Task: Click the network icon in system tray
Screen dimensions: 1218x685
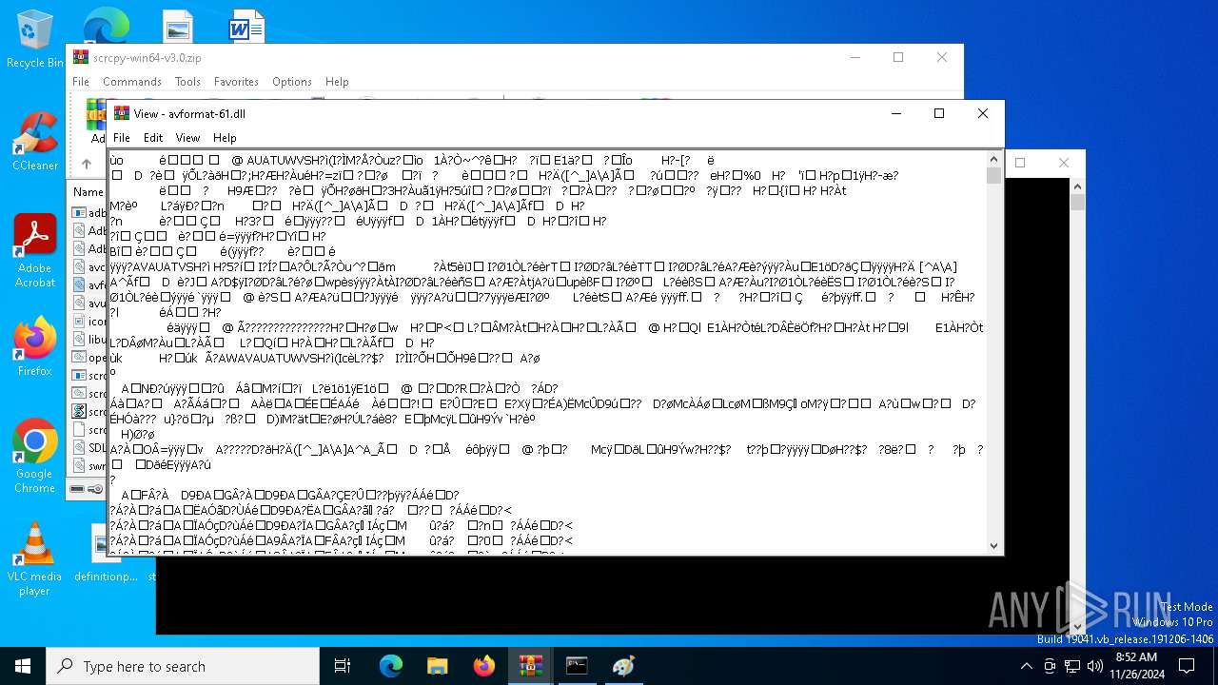Action: (x=1071, y=666)
